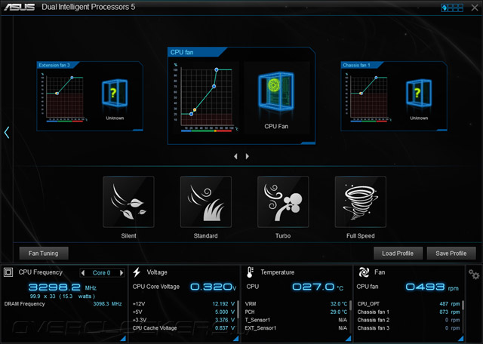This screenshot has width=483, height=344.
Task: Select the Turbo fan mode icon
Action: click(283, 201)
